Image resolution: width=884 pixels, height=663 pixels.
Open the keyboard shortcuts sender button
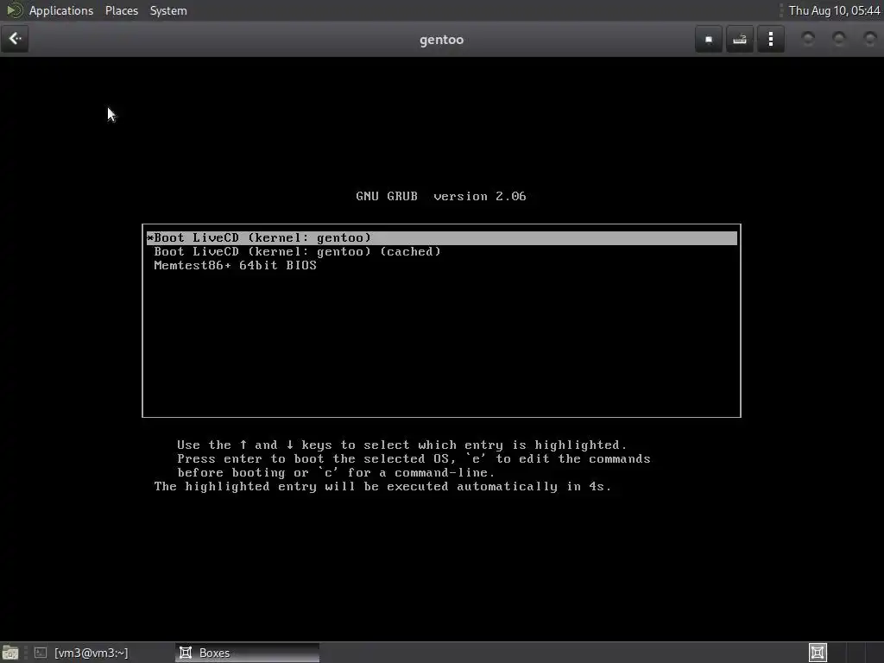pyautogui.click(x=740, y=40)
